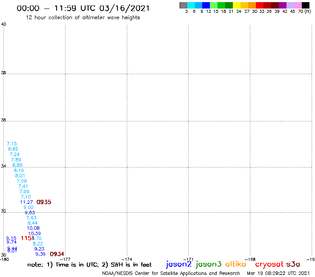Click the wave height value 7.06
The height and width of the screenshot is (277, 315).
(x=22, y=181)
